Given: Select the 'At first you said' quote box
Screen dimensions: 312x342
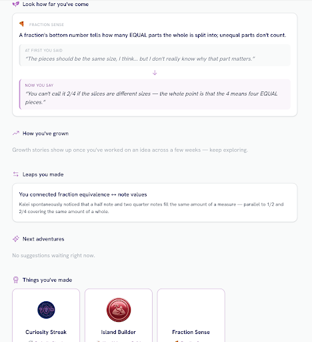Looking at the screenshot, I should [155, 55].
